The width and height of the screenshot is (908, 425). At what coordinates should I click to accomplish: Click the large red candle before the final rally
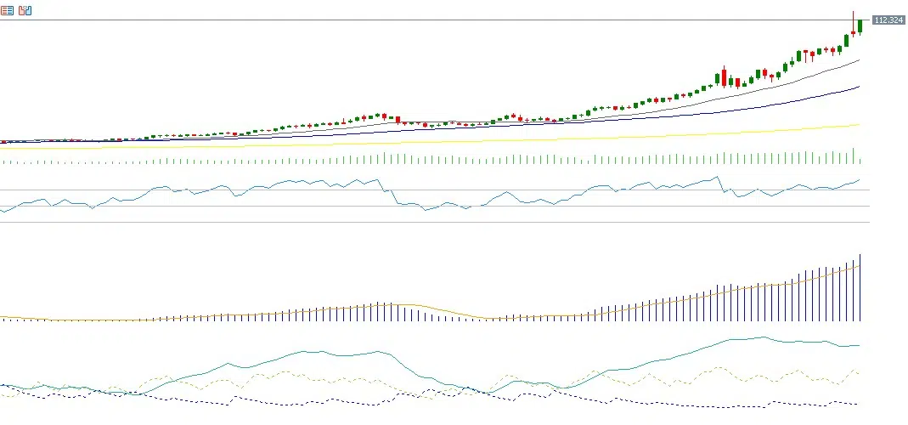tap(724, 77)
